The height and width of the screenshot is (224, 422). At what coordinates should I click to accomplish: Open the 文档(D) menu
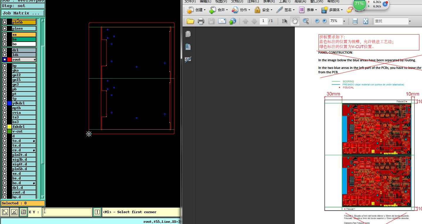point(237,1)
